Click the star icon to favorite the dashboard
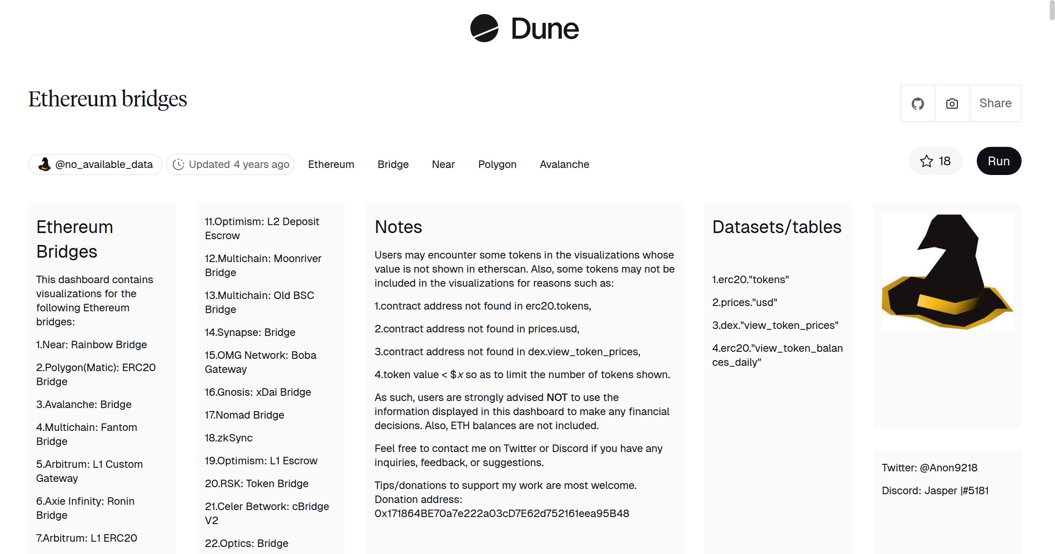This screenshot has width=1055, height=554. [x=926, y=161]
